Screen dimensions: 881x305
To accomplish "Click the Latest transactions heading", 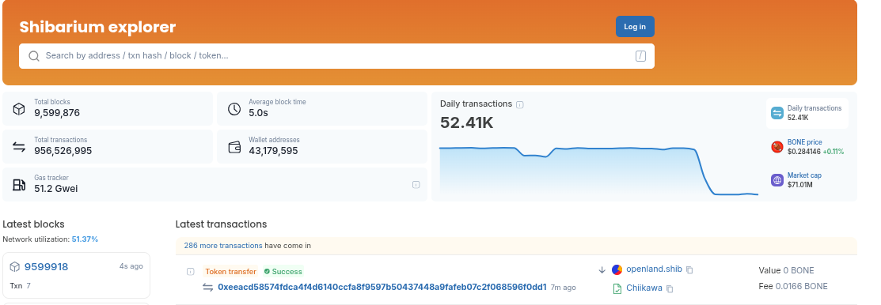I will click(x=222, y=224).
